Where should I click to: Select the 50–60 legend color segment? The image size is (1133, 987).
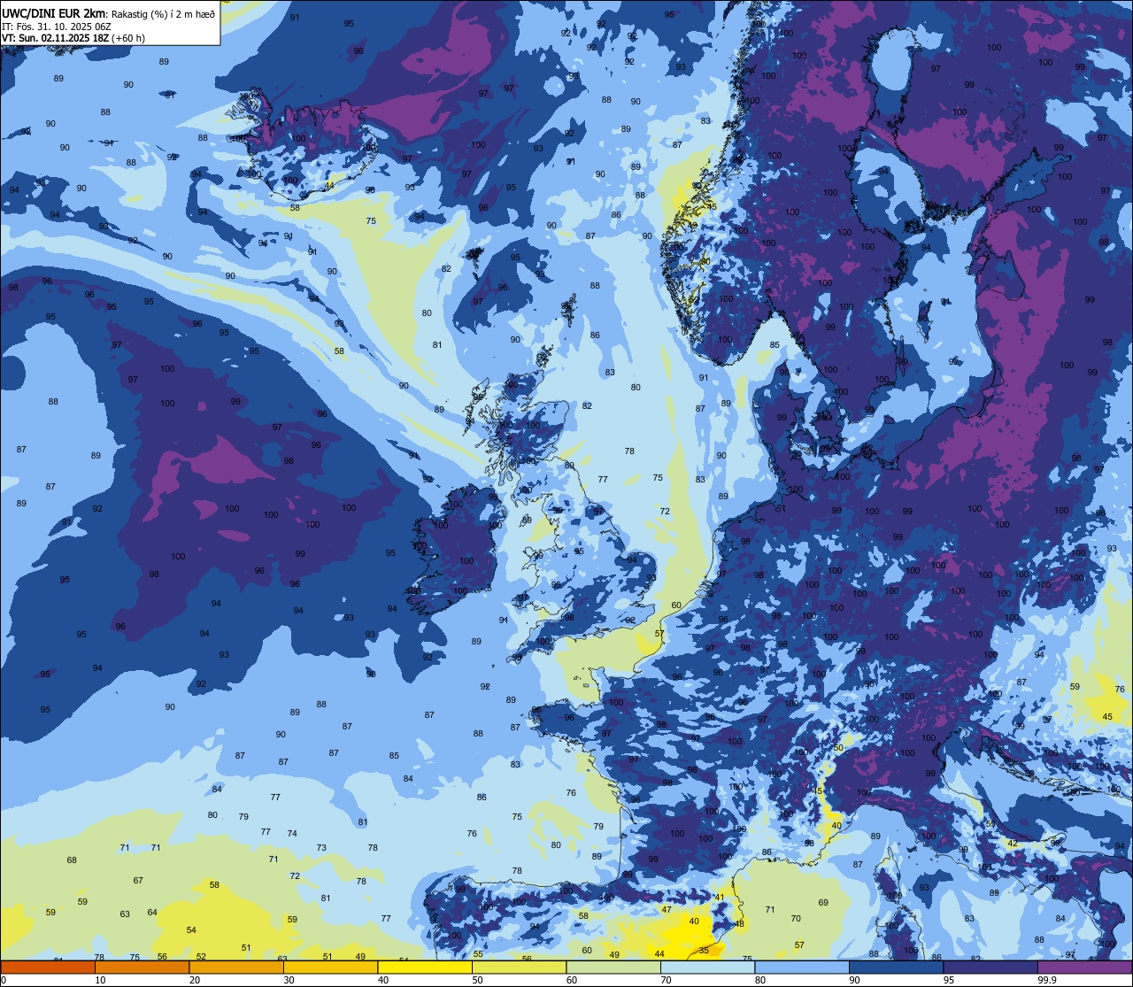tap(519, 968)
